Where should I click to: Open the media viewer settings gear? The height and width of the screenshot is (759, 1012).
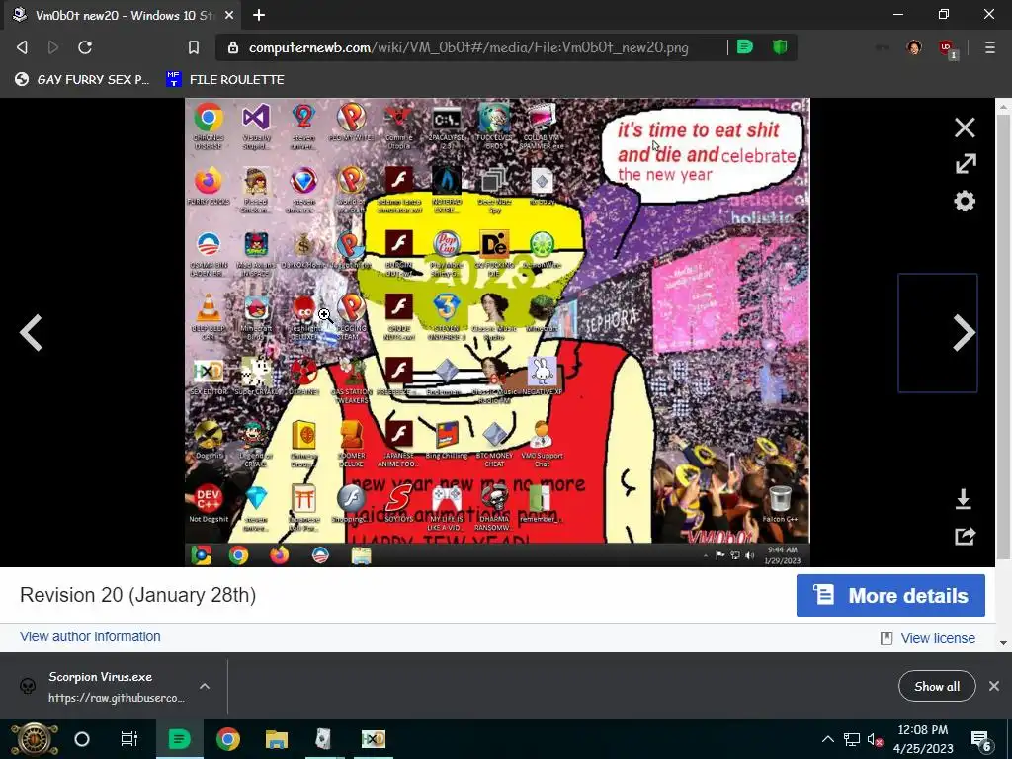965,202
